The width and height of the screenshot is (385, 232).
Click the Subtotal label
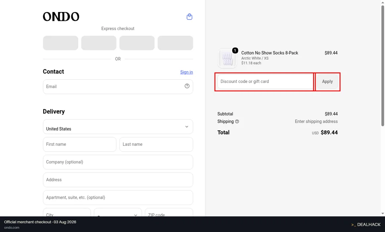[x=225, y=114]
